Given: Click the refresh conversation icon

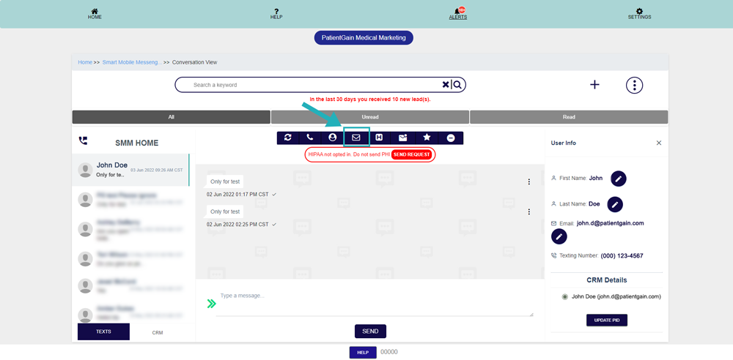Looking at the screenshot, I should [288, 138].
